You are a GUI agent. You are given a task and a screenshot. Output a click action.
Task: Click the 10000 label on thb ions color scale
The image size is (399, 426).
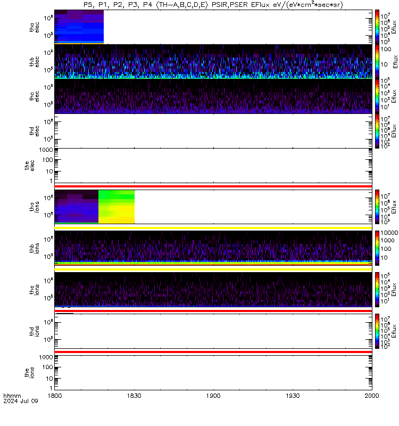pos(389,233)
